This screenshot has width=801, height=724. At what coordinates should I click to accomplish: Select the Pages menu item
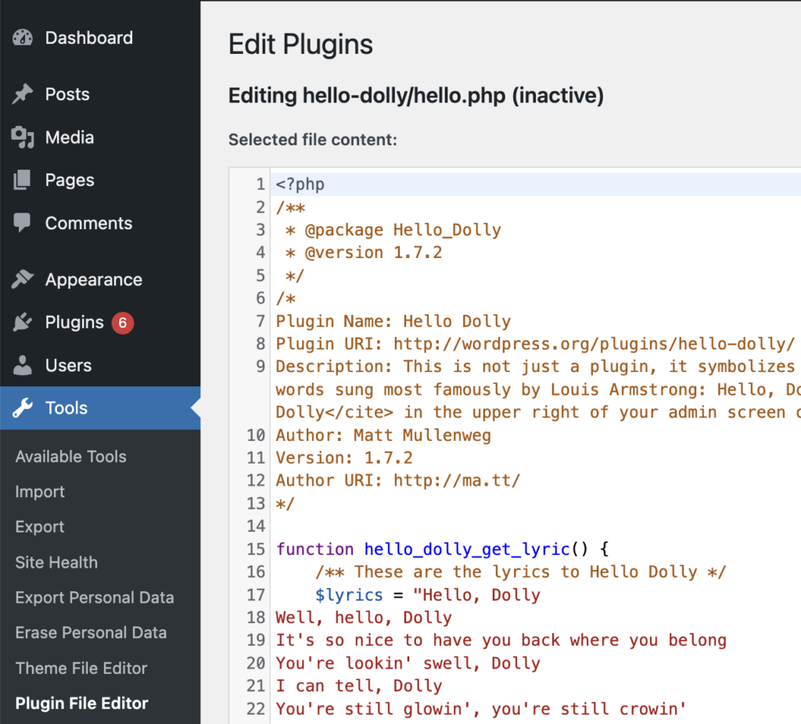pyautogui.click(x=70, y=181)
